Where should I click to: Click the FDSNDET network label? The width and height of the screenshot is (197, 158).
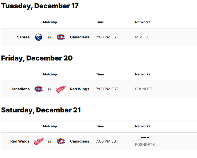144,89
